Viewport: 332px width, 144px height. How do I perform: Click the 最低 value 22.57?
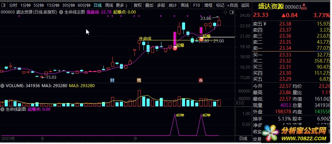[x=284, y=99]
